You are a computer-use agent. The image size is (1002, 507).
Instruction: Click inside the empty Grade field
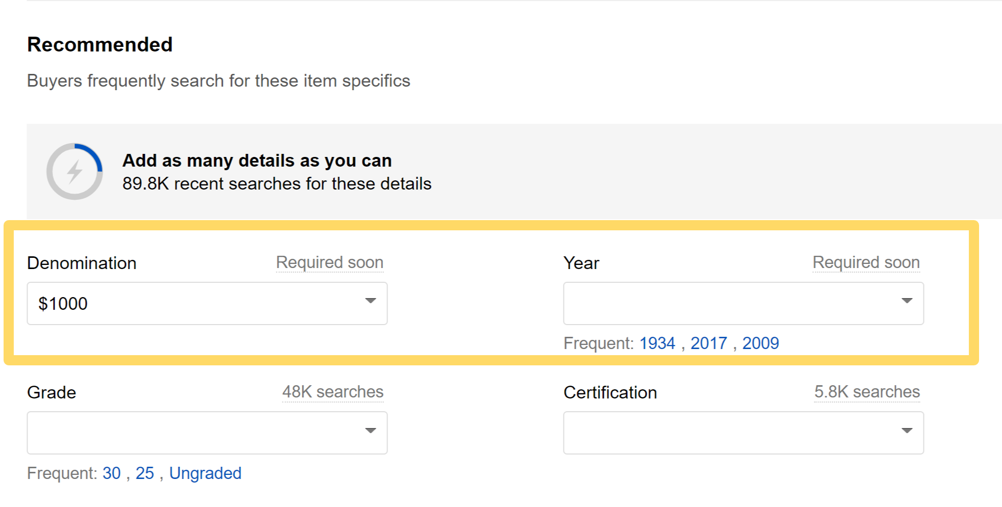point(207,433)
